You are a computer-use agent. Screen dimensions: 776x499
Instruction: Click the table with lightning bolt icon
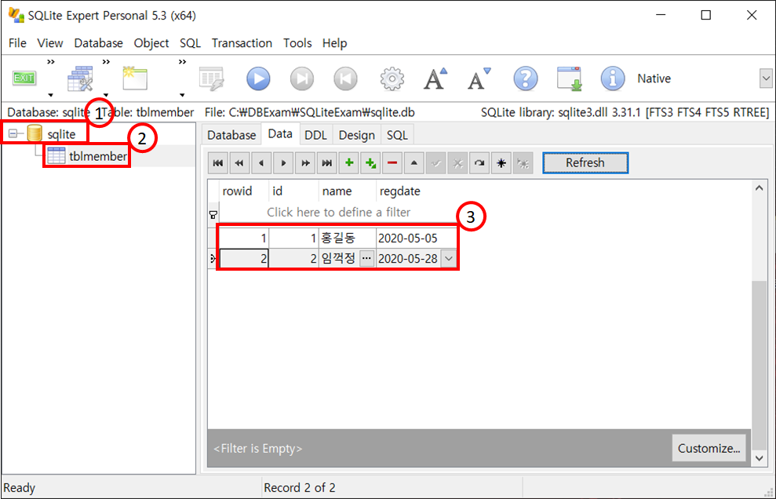pyautogui.click(x=212, y=78)
